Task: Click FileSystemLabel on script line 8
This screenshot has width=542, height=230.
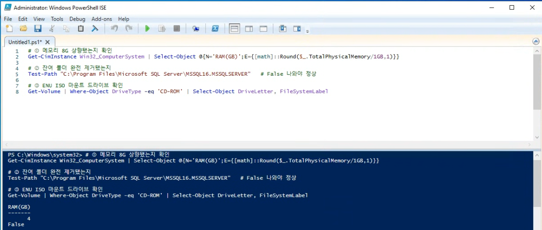Action: click(304, 92)
